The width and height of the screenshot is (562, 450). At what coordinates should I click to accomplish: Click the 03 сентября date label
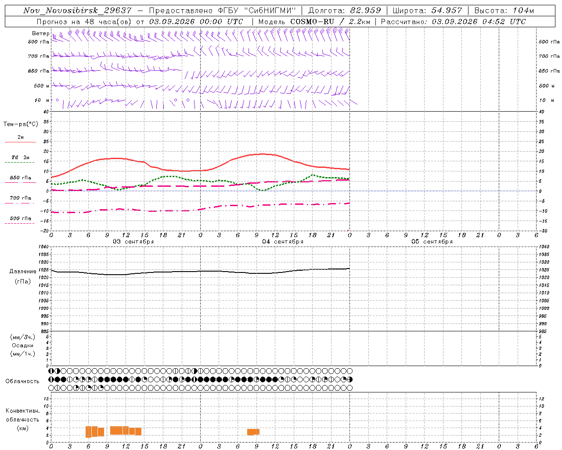point(133,242)
